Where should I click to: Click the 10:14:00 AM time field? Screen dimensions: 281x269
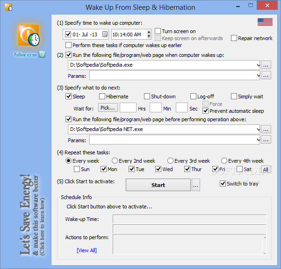(x=131, y=34)
